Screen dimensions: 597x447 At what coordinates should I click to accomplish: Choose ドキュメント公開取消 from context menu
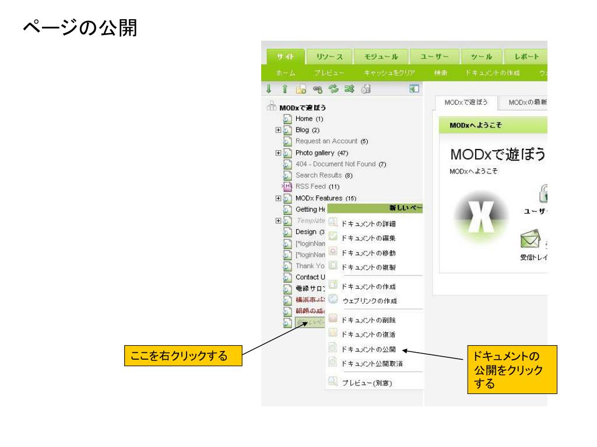371,363
